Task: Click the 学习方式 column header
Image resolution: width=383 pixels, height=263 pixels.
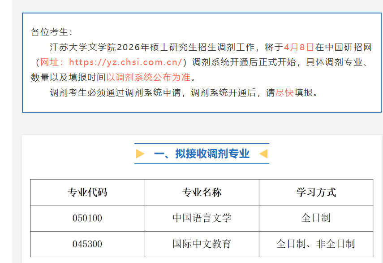Action: tap(316, 193)
